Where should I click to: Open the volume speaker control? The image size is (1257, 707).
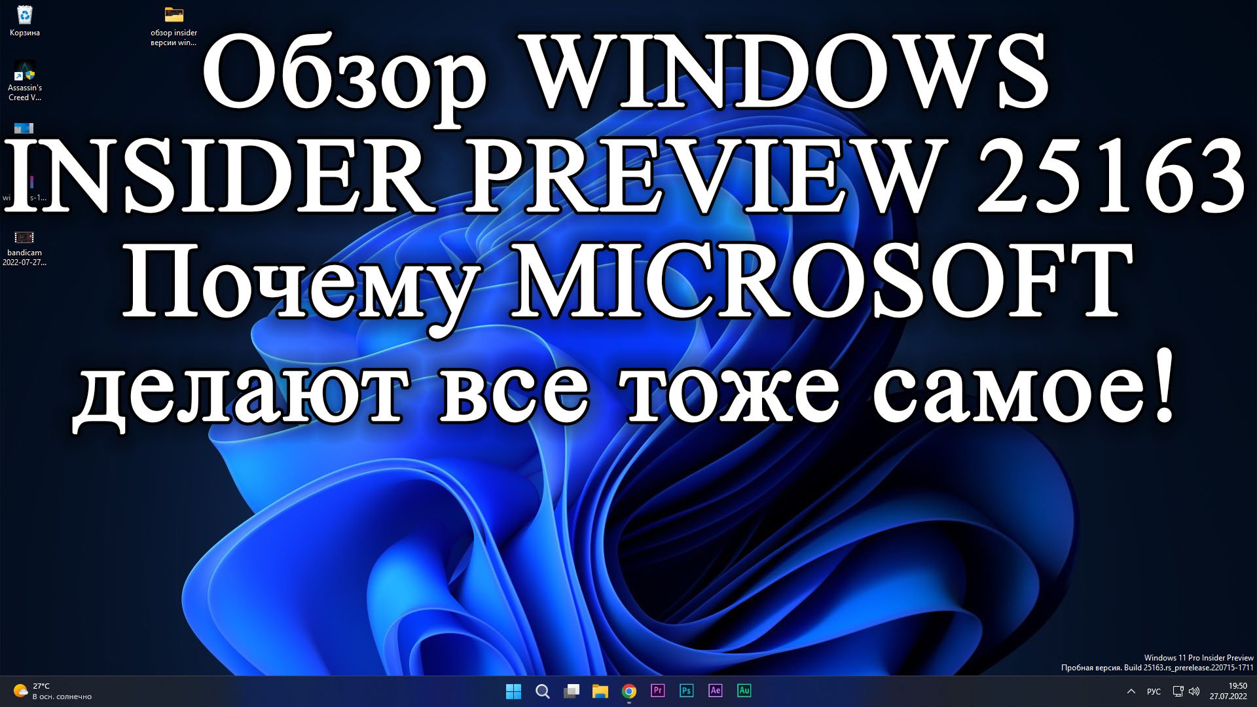click(x=1194, y=691)
